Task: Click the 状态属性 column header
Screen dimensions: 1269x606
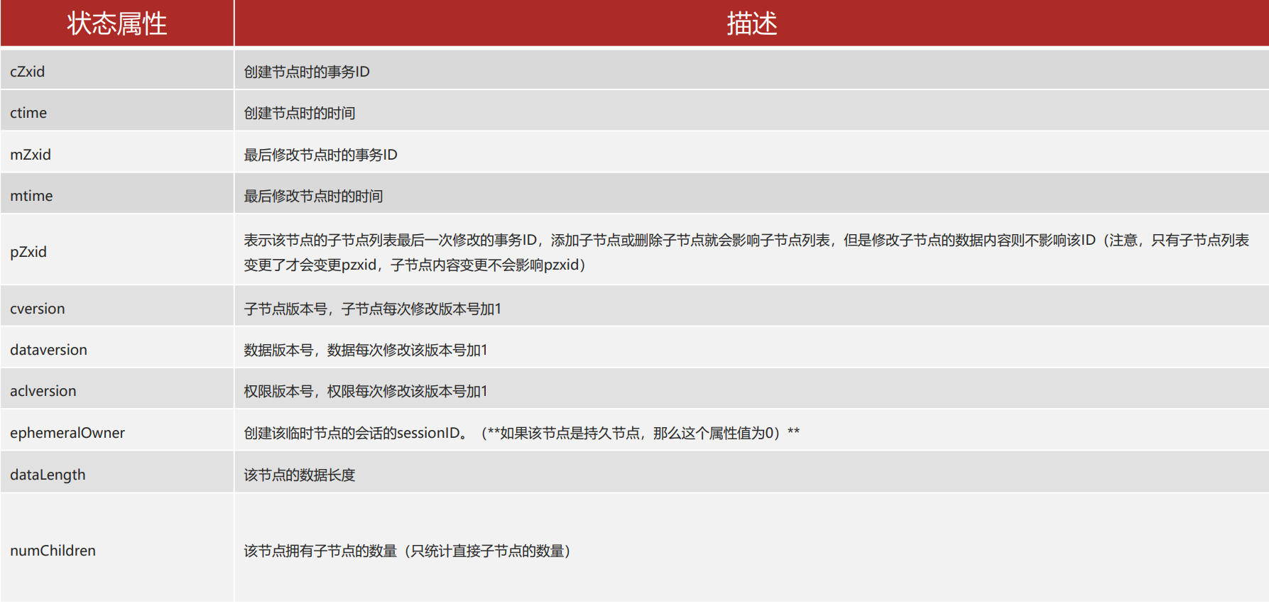Action: [x=117, y=23]
